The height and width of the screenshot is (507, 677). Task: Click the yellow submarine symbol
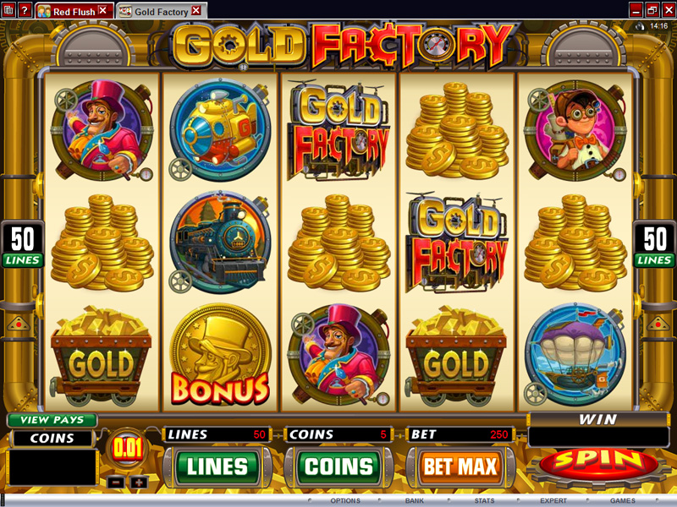click(x=220, y=130)
